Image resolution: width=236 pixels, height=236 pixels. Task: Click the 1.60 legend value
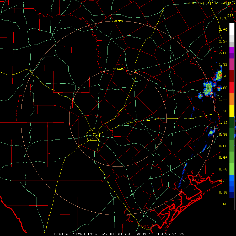223,88
